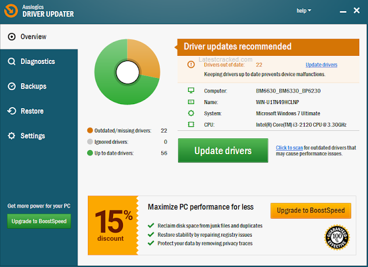Open the Overview tab
This screenshot has width=368, height=267.
[39, 37]
